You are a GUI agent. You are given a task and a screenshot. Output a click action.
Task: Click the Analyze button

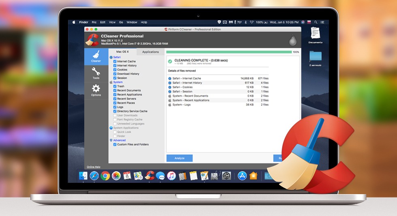[179, 158]
